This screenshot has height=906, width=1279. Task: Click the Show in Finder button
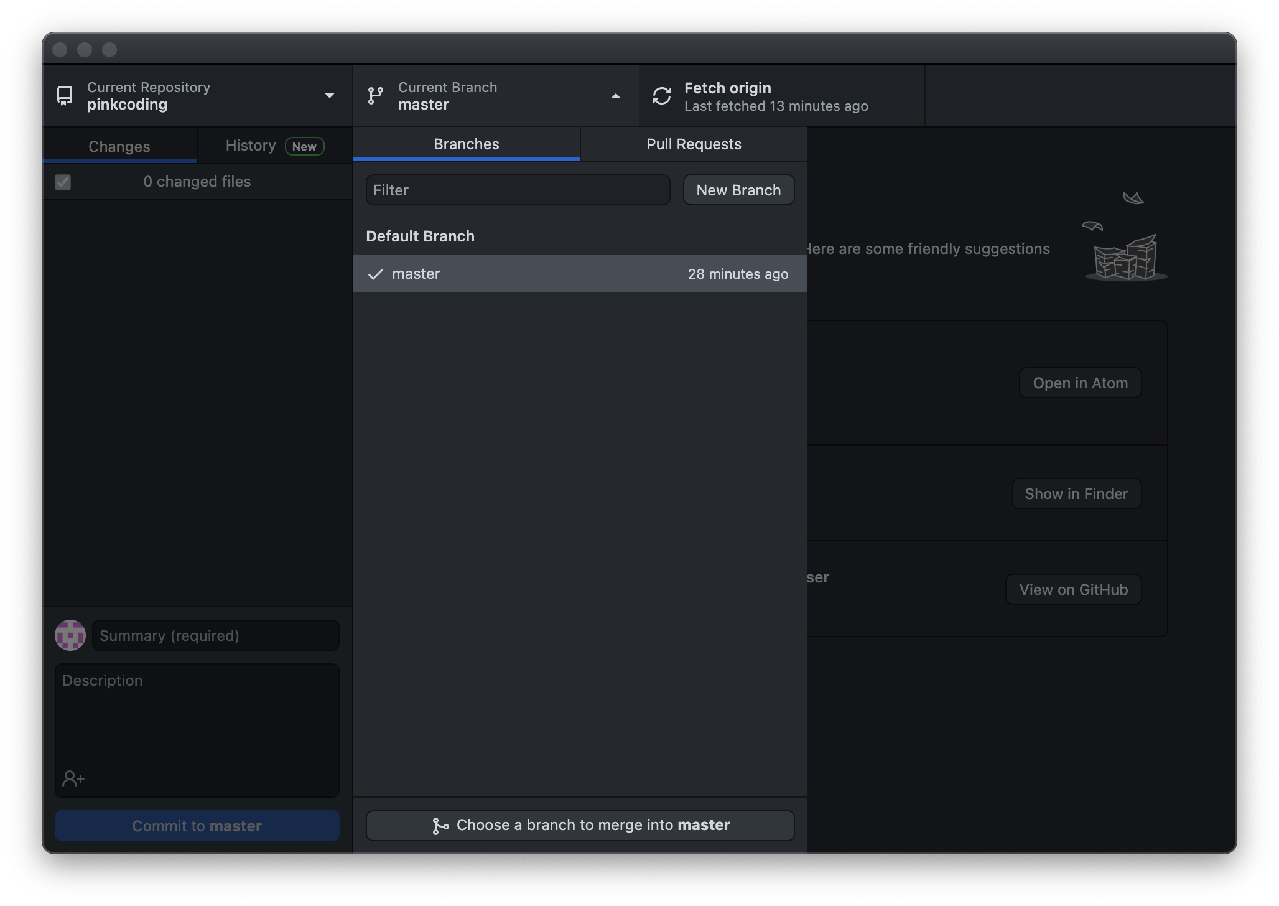1076,493
